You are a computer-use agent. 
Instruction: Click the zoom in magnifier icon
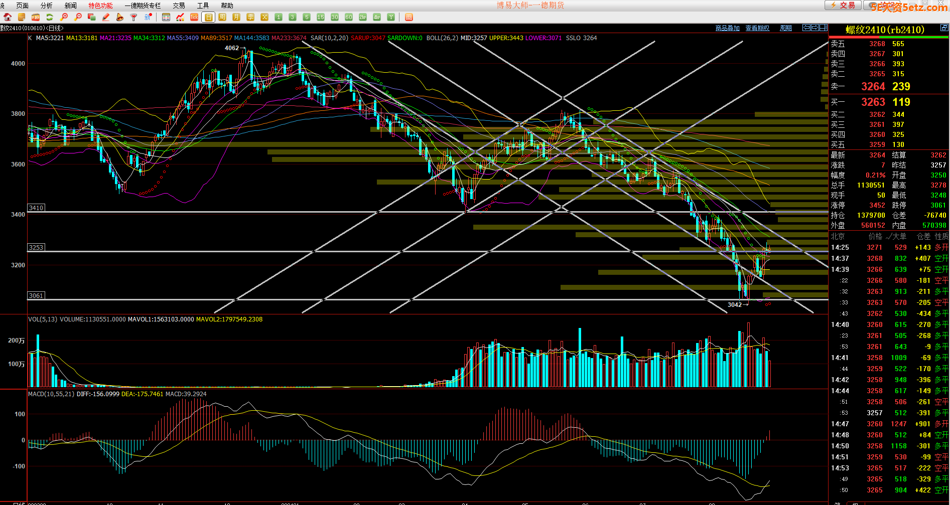click(64, 17)
